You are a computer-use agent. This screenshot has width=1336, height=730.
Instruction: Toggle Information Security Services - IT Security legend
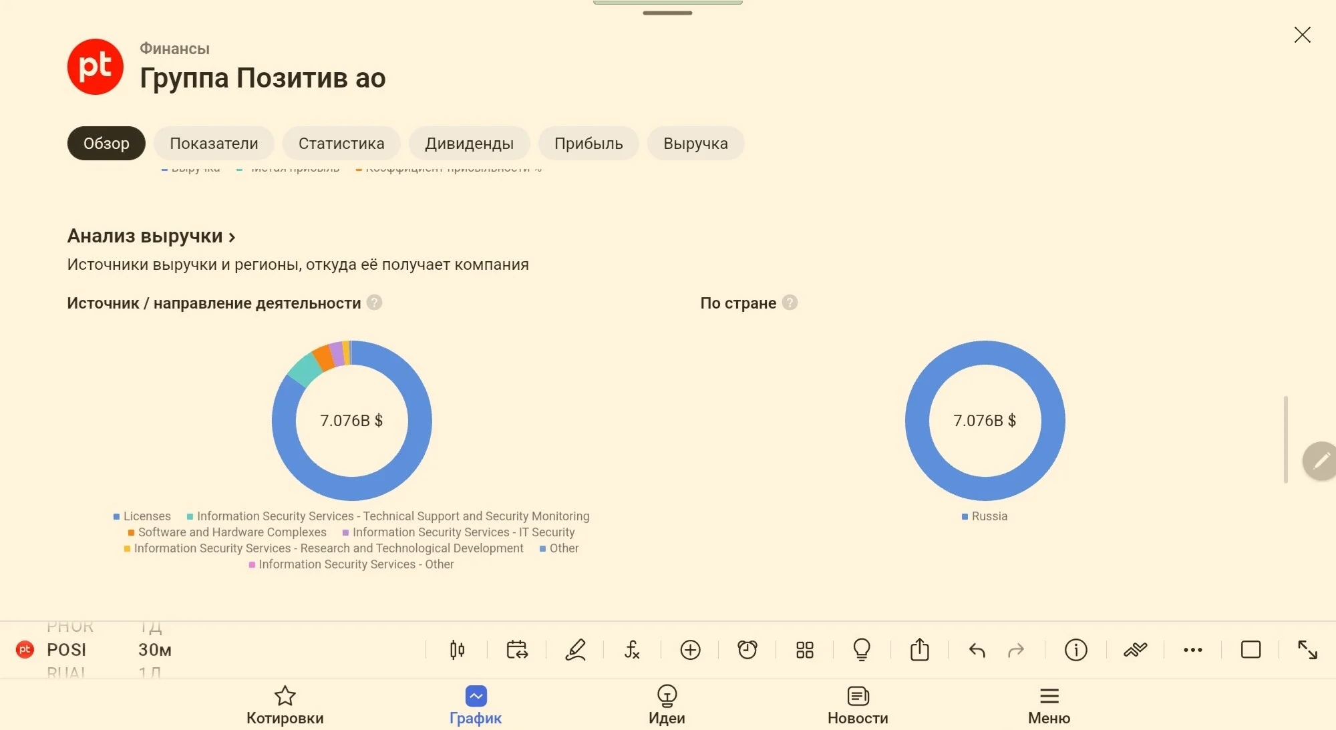(458, 532)
